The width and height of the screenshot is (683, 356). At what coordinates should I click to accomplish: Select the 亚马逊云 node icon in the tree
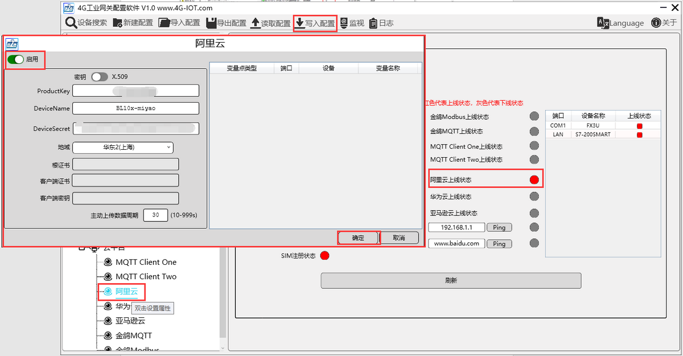pyautogui.click(x=108, y=321)
